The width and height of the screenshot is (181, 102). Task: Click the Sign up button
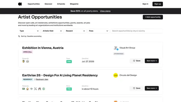(x=158, y=4)
